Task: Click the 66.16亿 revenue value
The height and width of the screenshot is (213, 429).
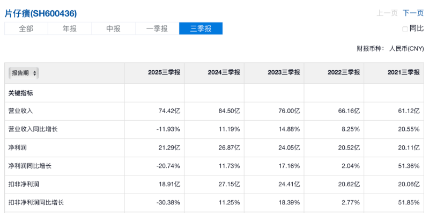Action: [349, 111]
